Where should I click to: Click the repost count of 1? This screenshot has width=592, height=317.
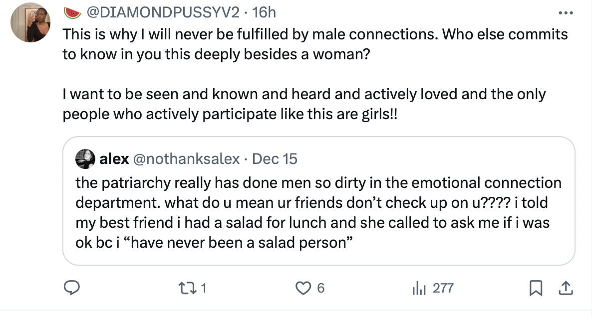204,289
